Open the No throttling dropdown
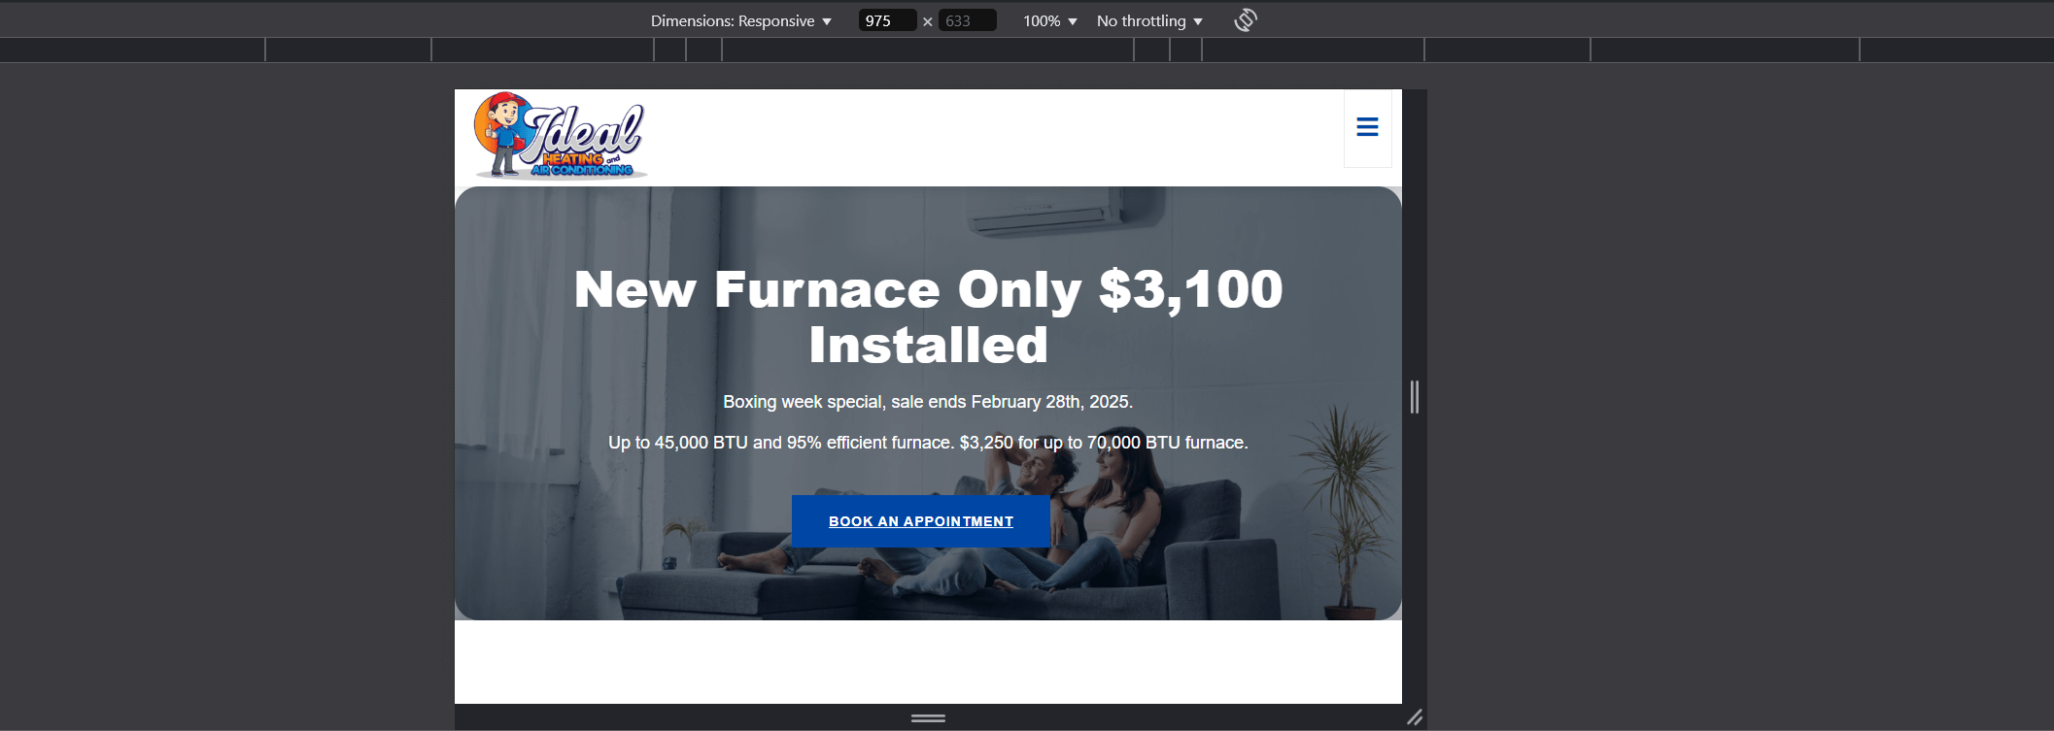Viewport: 2054px width, 731px height. pos(1149,20)
